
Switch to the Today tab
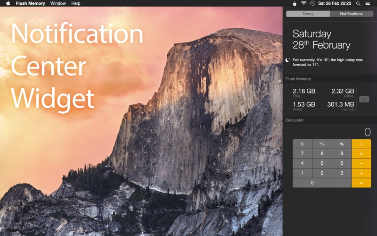click(x=308, y=14)
